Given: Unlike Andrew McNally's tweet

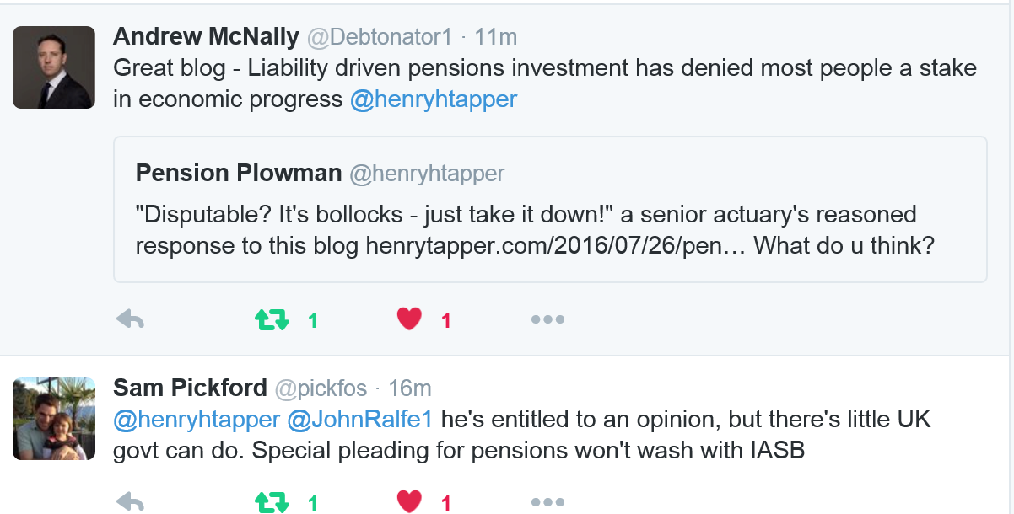Looking at the screenshot, I should (409, 319).
